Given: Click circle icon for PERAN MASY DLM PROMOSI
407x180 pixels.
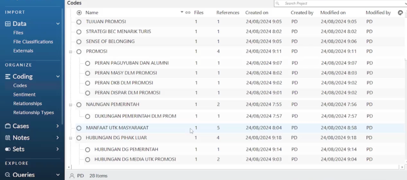Looking at the screenshot, I should [87, 73].
